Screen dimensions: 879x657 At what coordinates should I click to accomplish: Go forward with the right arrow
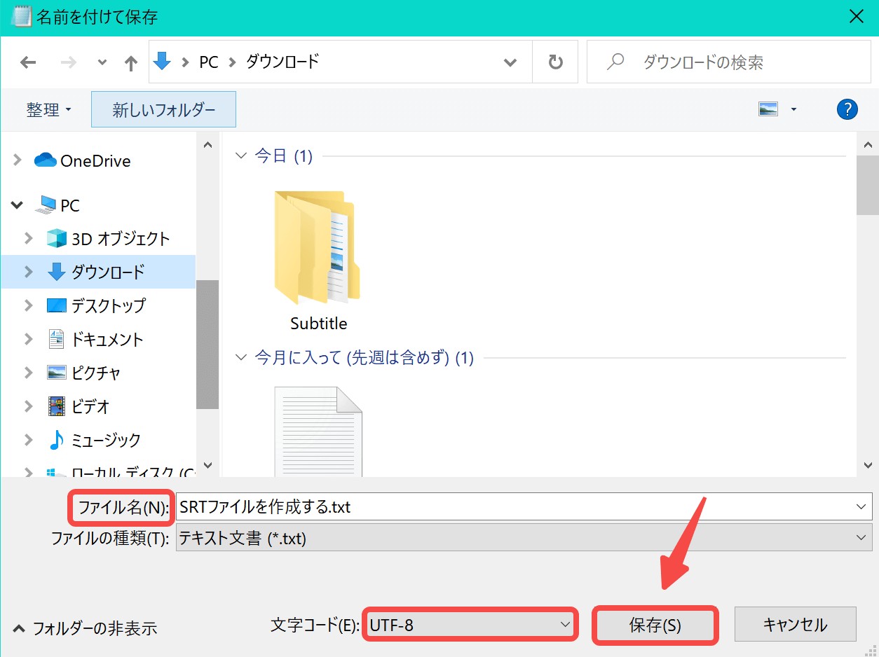pos(68,62)
